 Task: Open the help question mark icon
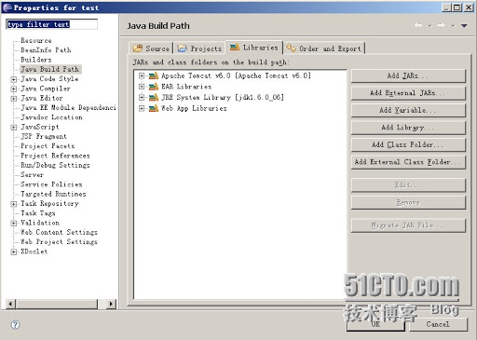15,324
